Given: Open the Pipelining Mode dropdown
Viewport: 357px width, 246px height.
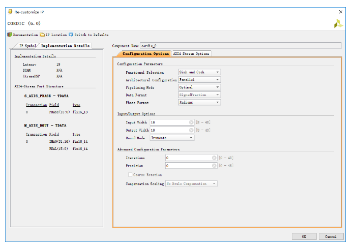Looking at the screenshot, I should coord(199,87).
